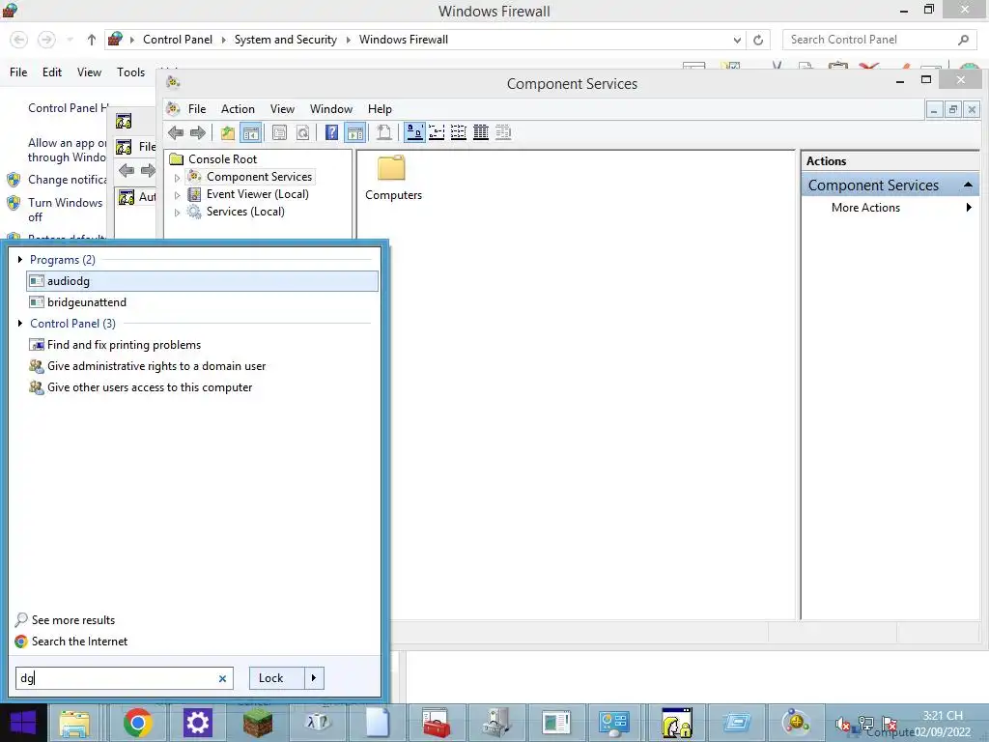Select Event Viewer (Local) in the tree
The height and width of the screenshot is (742, 989).
pyautogui.click(x=257, y=194)
